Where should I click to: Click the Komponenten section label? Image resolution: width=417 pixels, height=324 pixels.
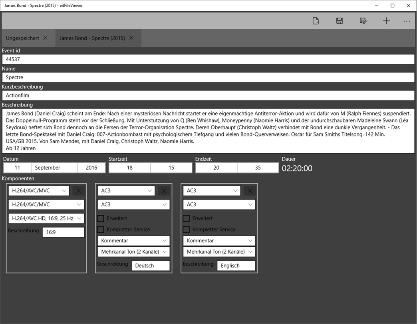tap(18, 178)
